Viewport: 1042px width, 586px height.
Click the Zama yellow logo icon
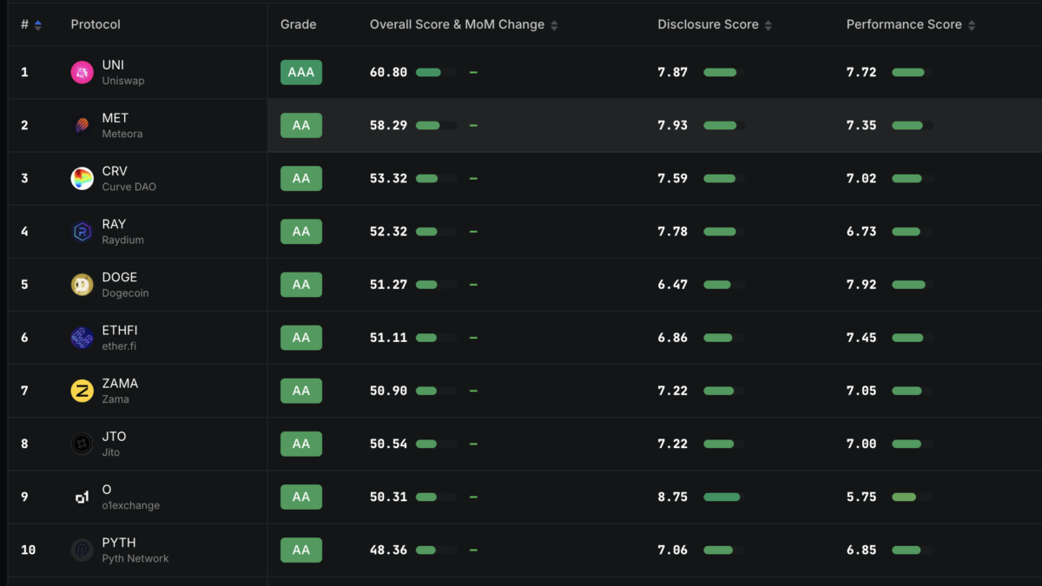[x=82, y=391]
